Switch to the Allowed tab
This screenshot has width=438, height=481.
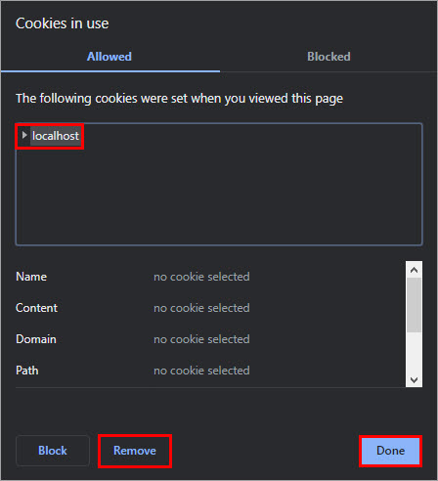(109, 57)
